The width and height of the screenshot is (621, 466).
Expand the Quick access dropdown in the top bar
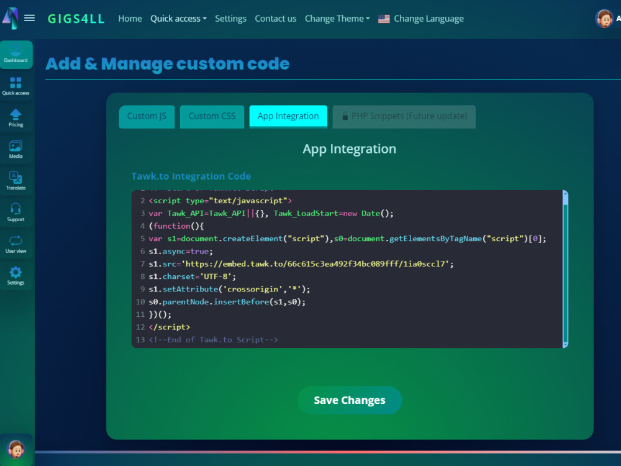point(178,19)
